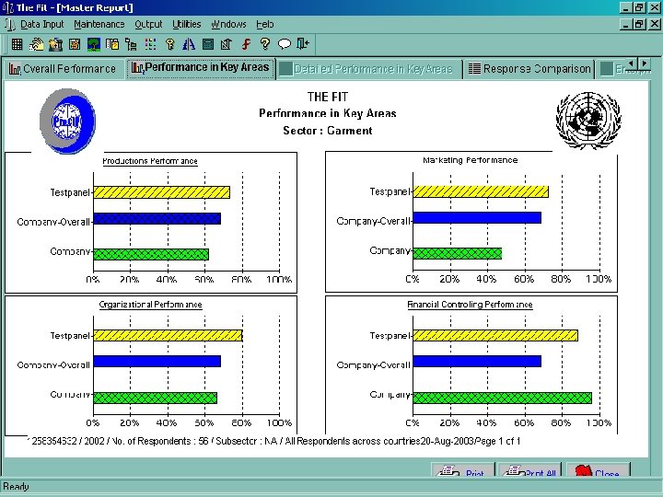This screenshot has width=663, height=497.
Task: Open the Maintenance menu
Action: [x=99, y=25]
